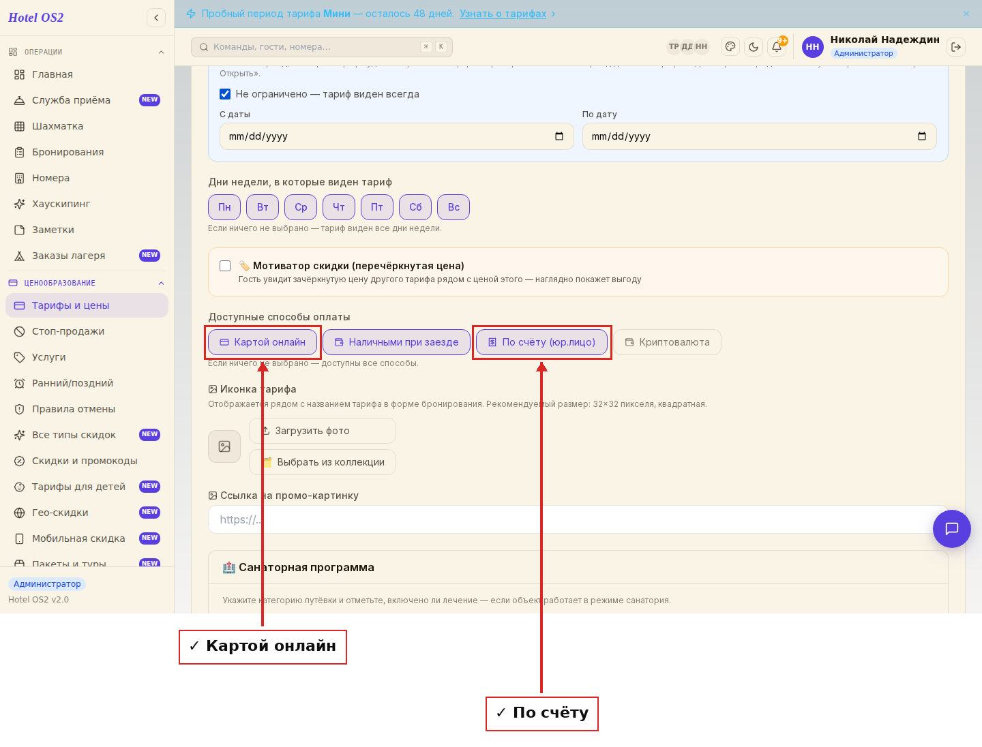982x747 pixels.
Task: Open calendar picker in По дату field
Action: [x=922, y=136]
